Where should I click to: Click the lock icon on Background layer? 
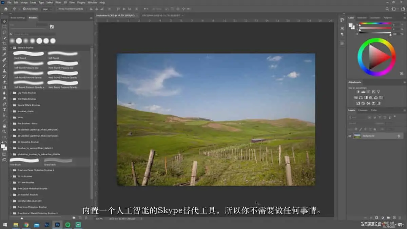[399, 136]
